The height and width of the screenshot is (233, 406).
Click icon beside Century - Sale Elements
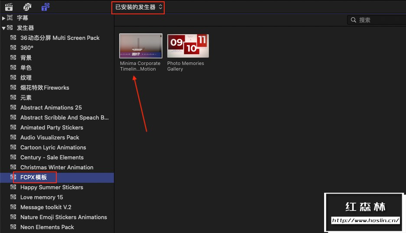pos(13,157)
